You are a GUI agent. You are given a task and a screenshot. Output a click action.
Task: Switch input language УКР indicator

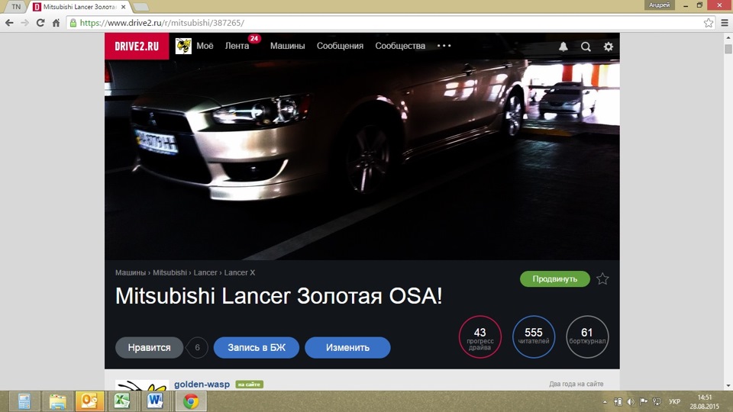click(674, 402)
